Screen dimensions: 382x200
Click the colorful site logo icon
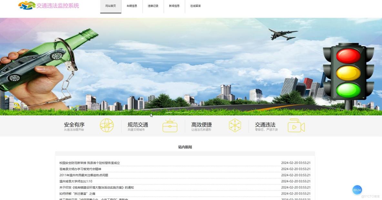[x=26, y=5]
